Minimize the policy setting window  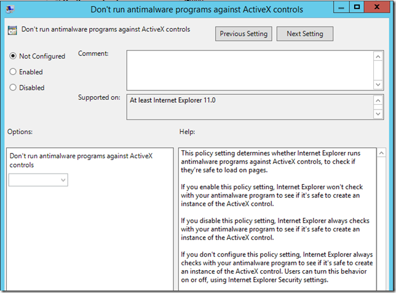[341, 7]
